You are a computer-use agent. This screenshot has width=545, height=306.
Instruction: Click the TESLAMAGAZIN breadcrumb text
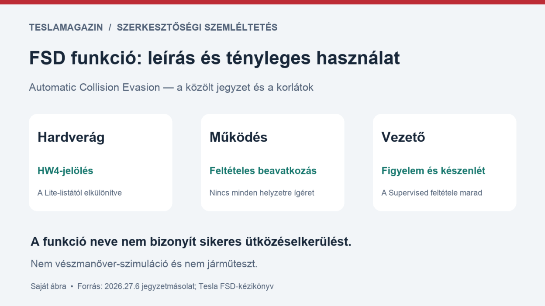coord(66,27)
